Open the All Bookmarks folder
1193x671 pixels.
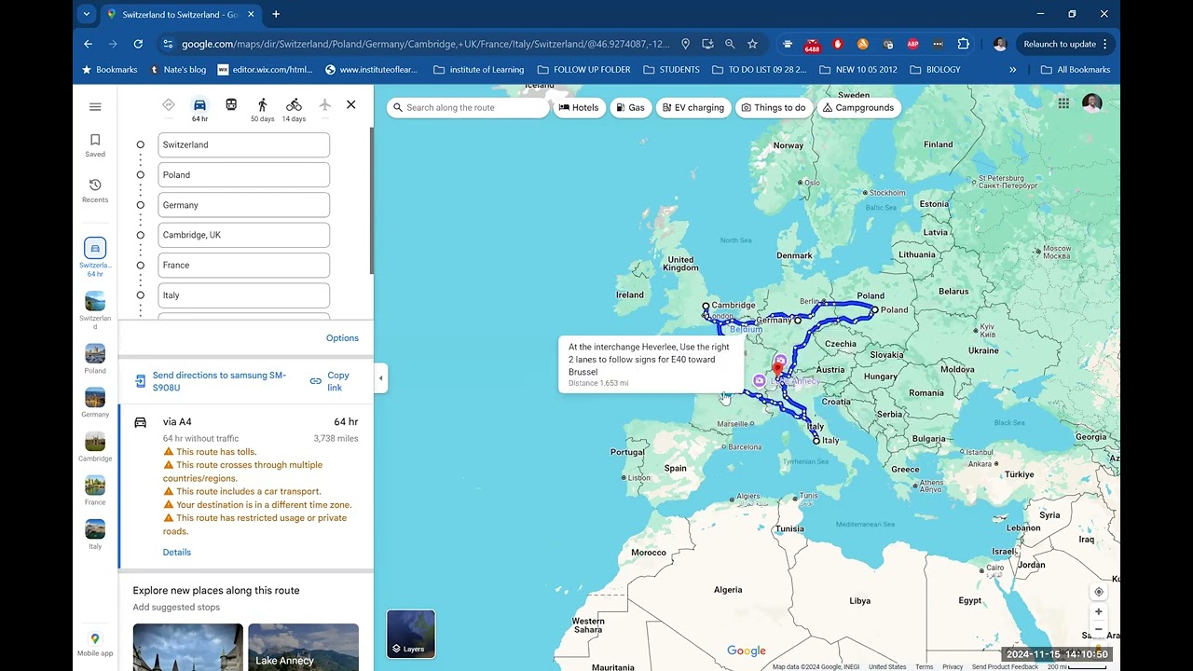[x=1076, y=70]
